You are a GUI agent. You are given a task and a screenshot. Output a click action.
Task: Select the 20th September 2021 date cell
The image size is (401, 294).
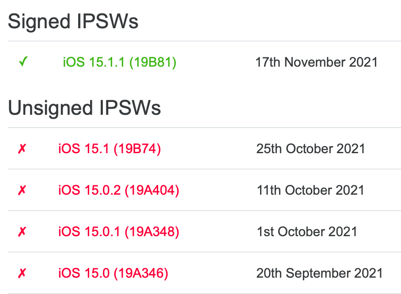[319, 274]
